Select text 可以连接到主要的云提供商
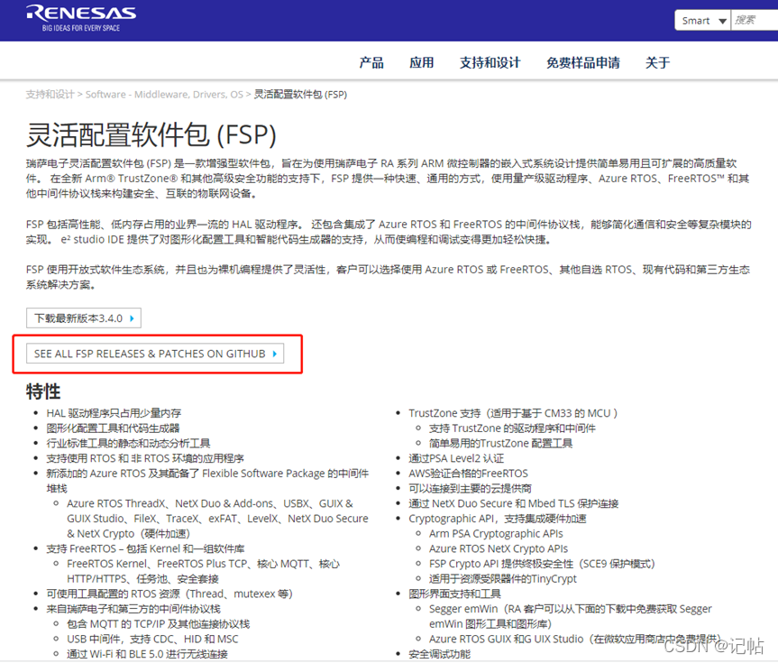 click(x=470, y=488)
